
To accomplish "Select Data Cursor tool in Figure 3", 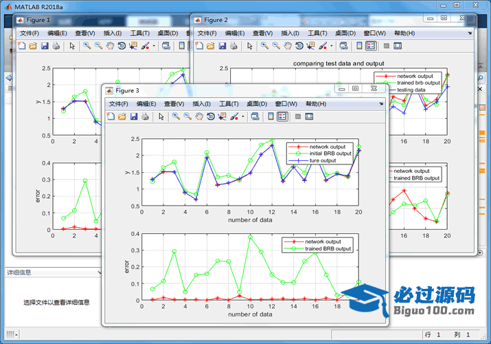I will pos(222,117).
